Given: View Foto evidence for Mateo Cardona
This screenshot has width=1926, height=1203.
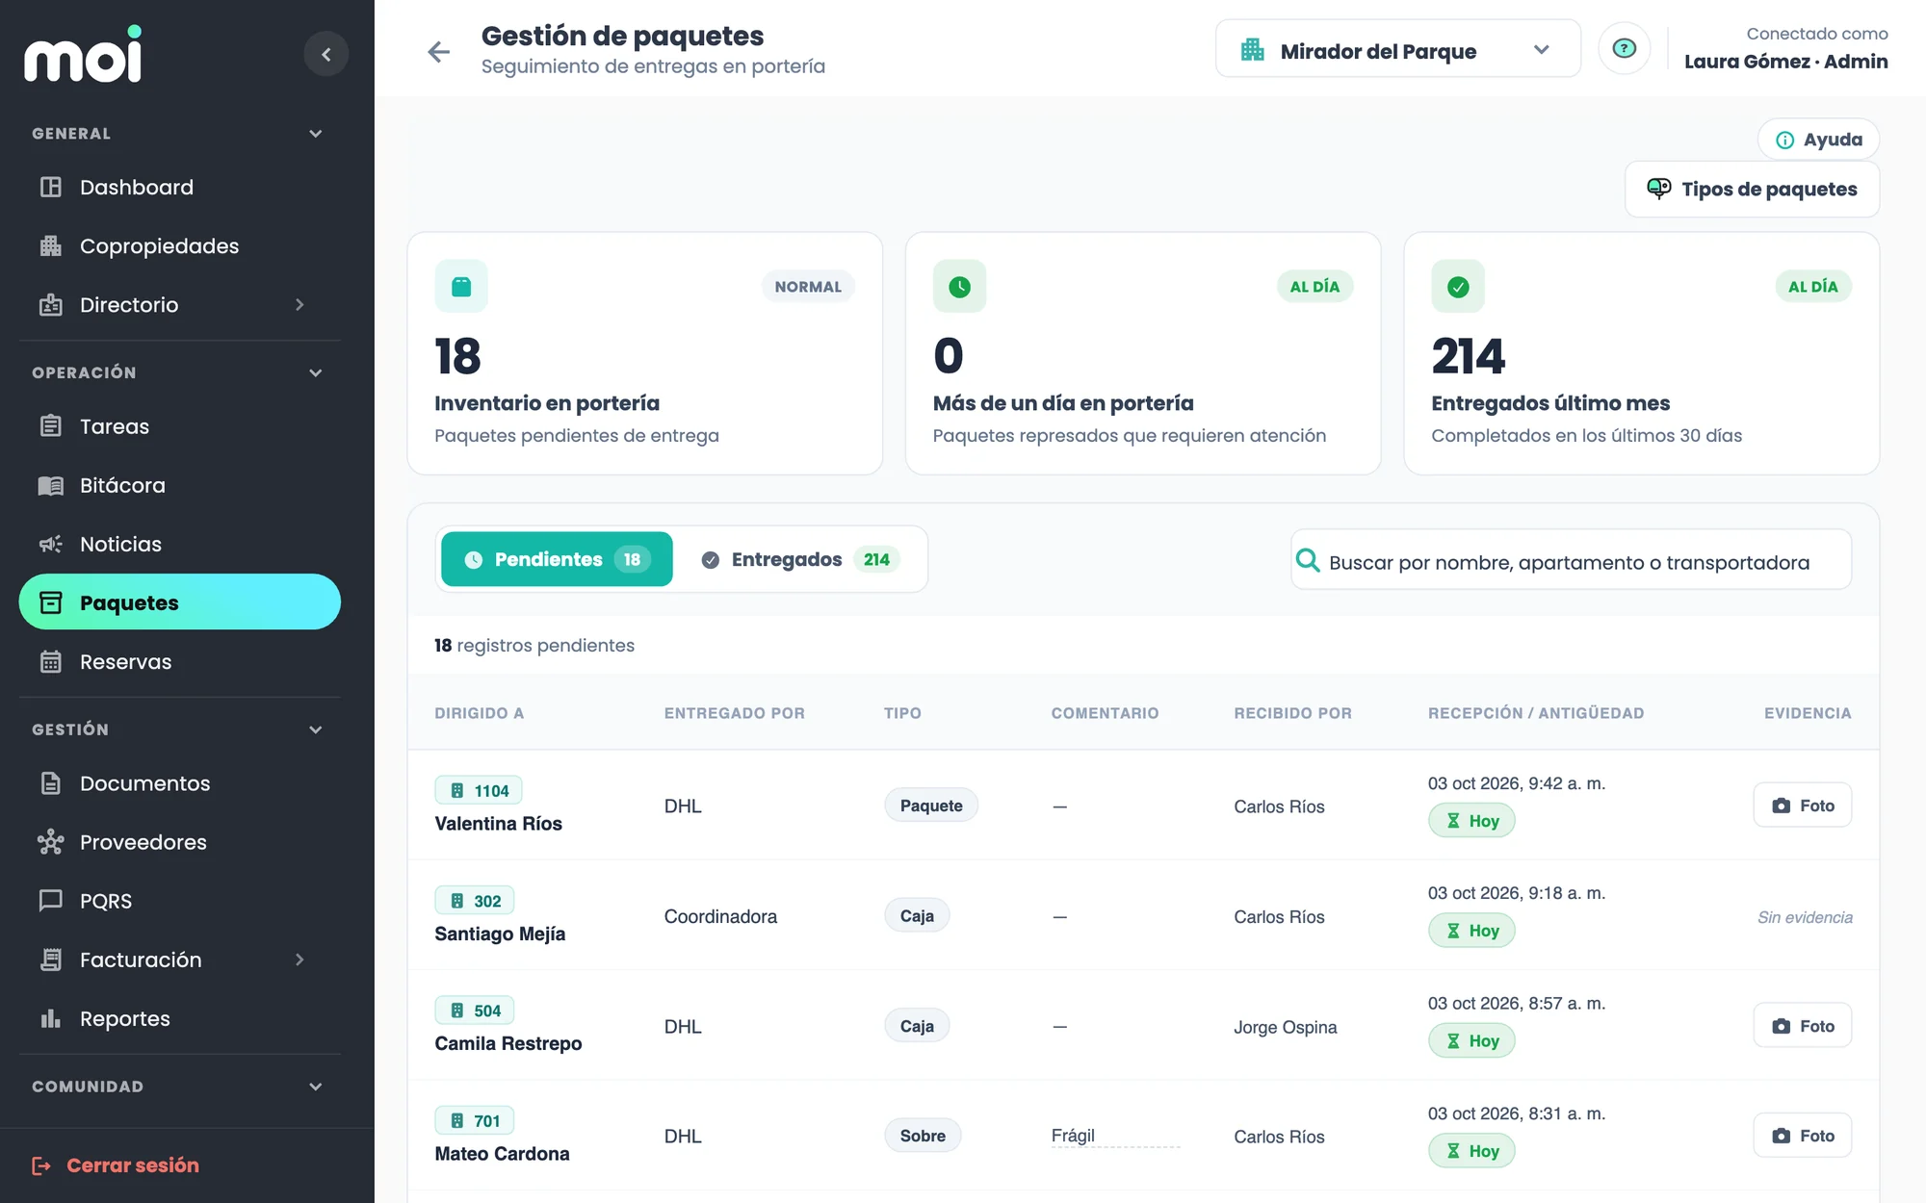Looking at the screenshot, I should (1802, 1136).
